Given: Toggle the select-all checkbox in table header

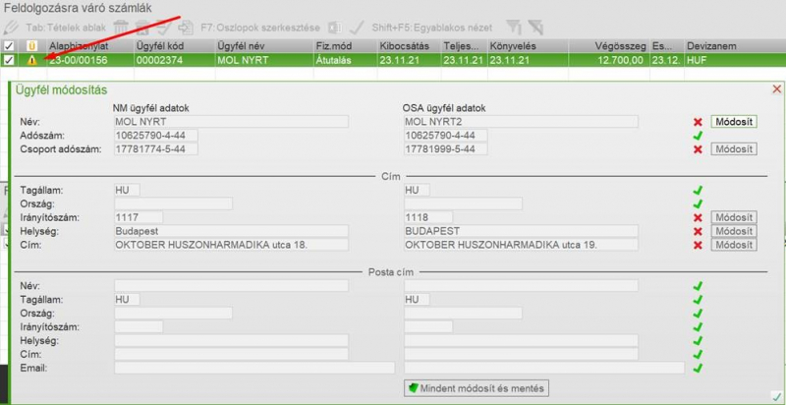Looking at the screenshot, I should pyautogui.click(x=9, y=46).
